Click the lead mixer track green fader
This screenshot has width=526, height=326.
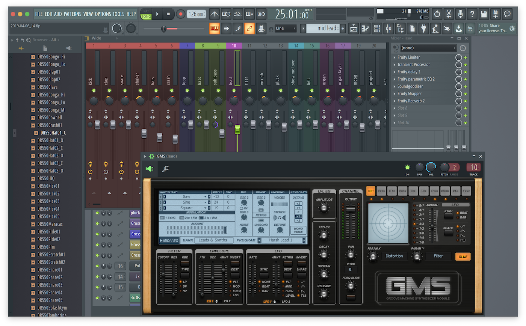coord(237,129)
